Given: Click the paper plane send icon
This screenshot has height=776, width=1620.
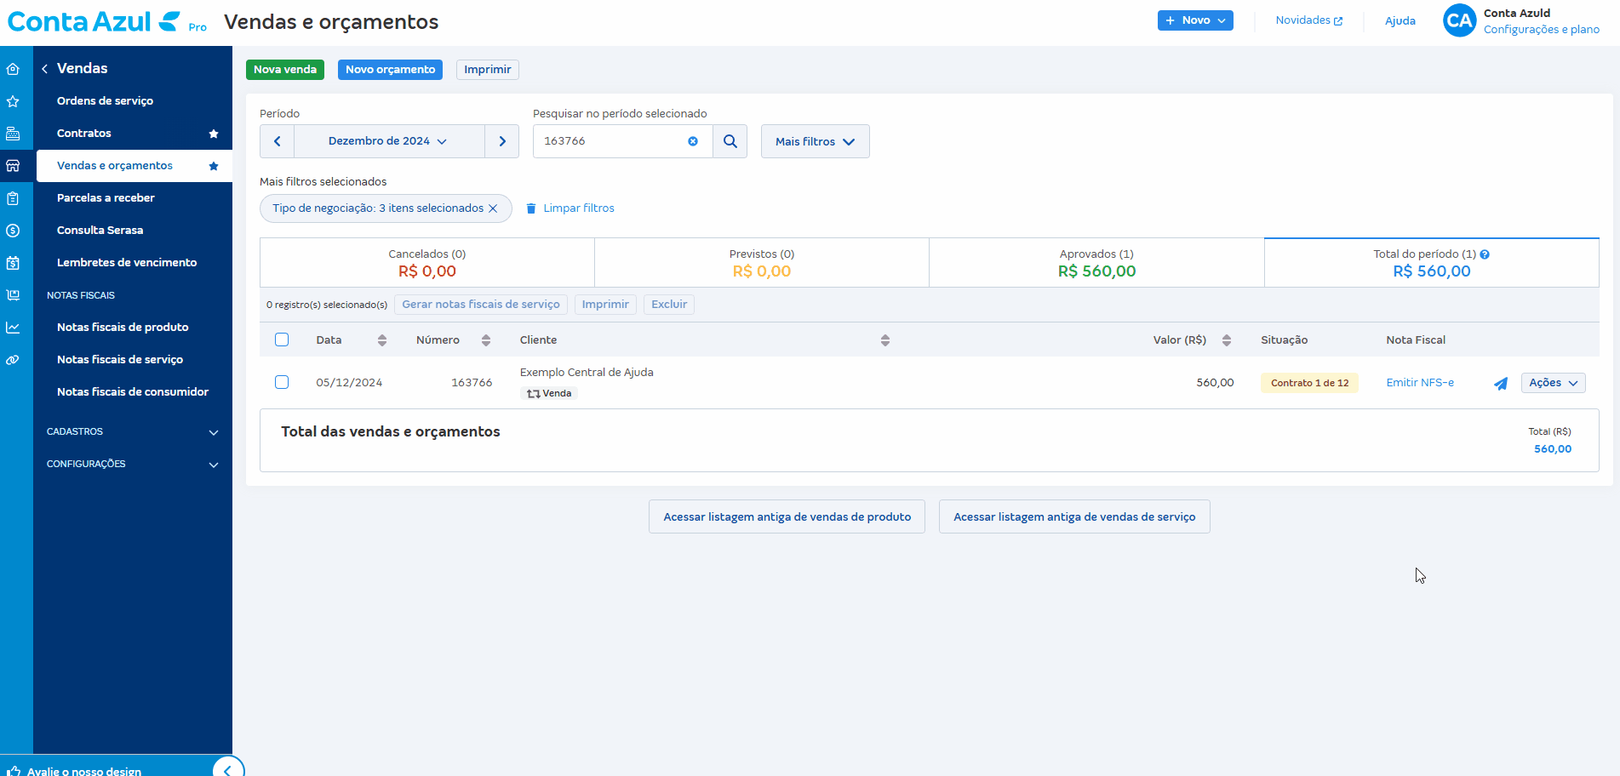Looking at the screenshot, I should point(1500,384).
